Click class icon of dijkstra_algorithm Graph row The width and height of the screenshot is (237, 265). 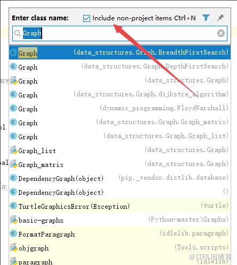[x=13, y=94]
